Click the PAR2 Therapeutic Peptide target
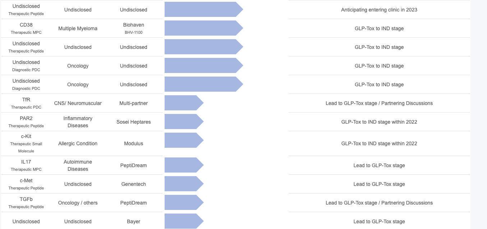487x229 pixels. pos(26,122)
